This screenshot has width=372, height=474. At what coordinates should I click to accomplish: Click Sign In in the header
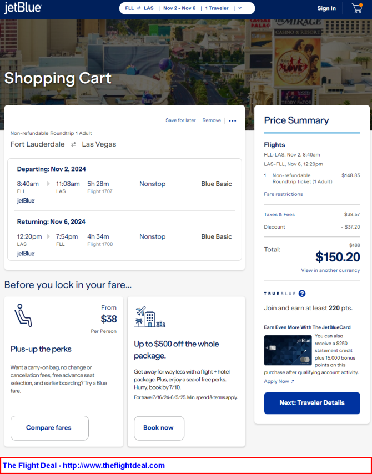coord(326,8)
